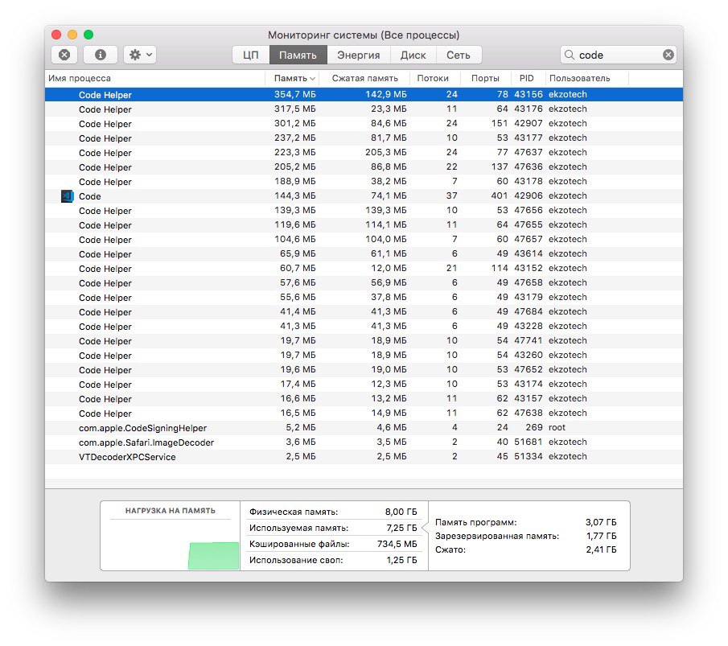Open the Энергия tab
The width and height of the screenshot is (728, 646).
pyautogui.click(x=359, y=55)
